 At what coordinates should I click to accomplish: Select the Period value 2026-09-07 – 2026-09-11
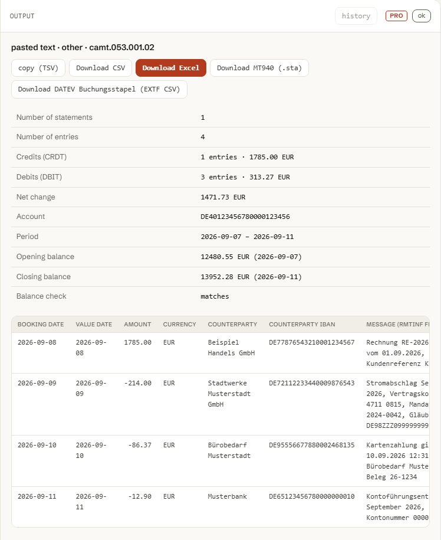pyautogui.click(x=247, y=237)
